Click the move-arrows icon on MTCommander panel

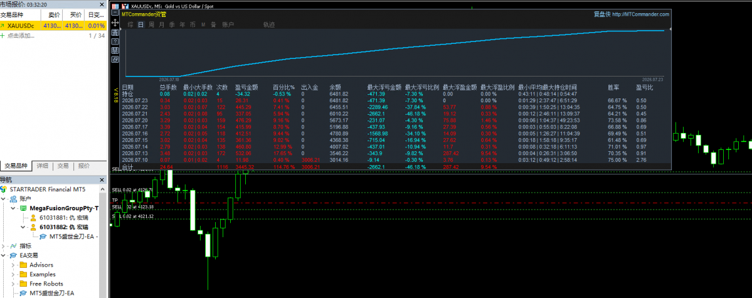click(x=115, y=23)
